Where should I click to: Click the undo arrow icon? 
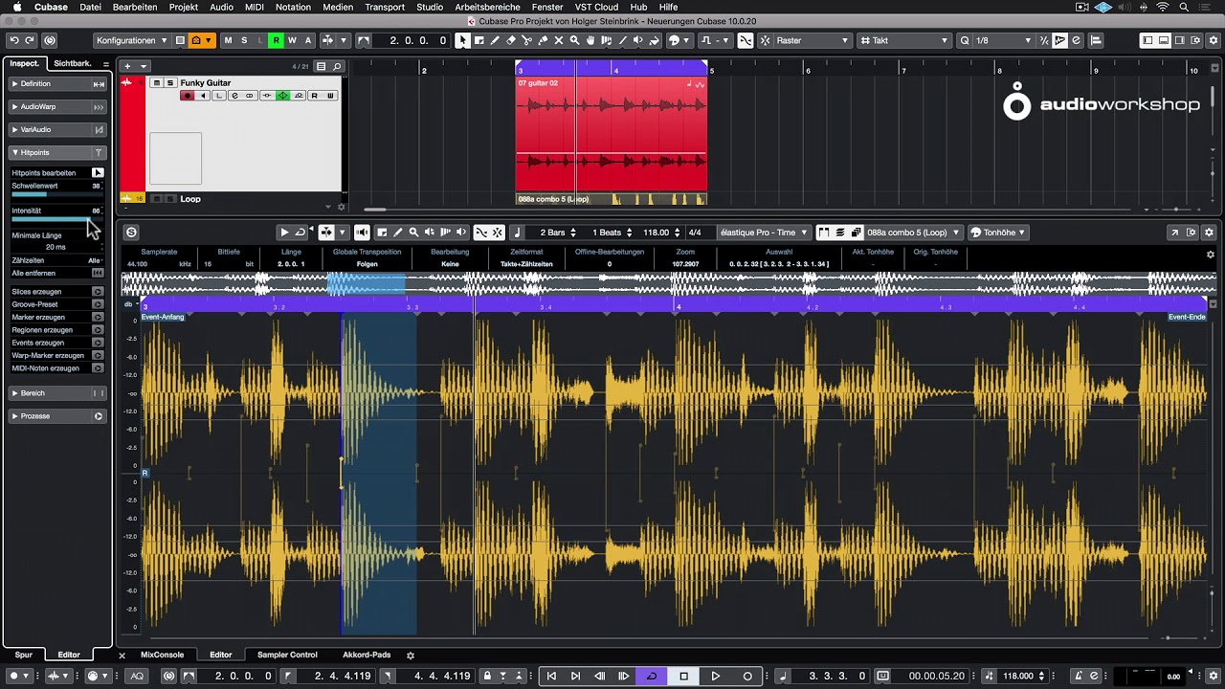(14, 40)
